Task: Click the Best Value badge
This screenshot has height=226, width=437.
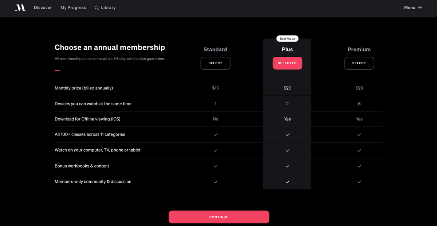Action: 287,39
